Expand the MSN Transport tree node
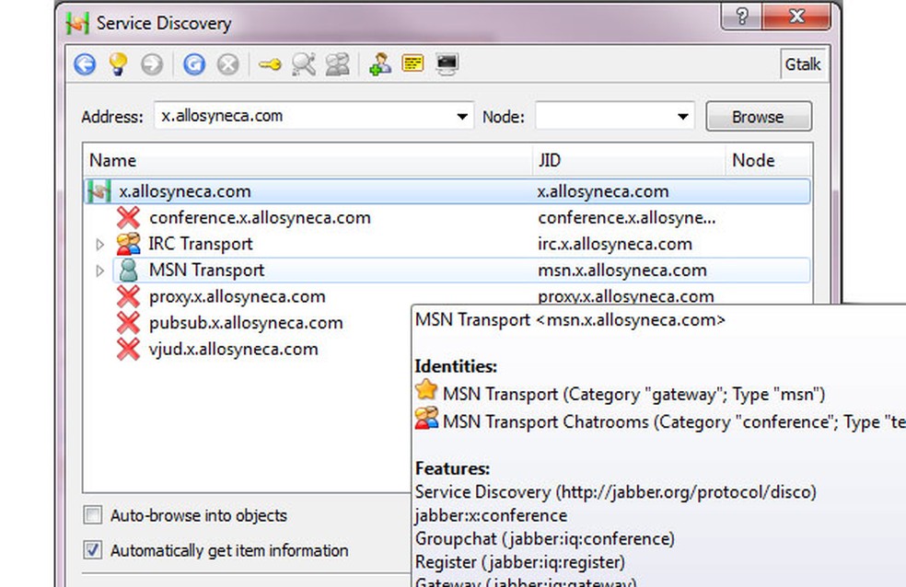The width and height of the screenshot is (906, 587). tap(100, 271)
